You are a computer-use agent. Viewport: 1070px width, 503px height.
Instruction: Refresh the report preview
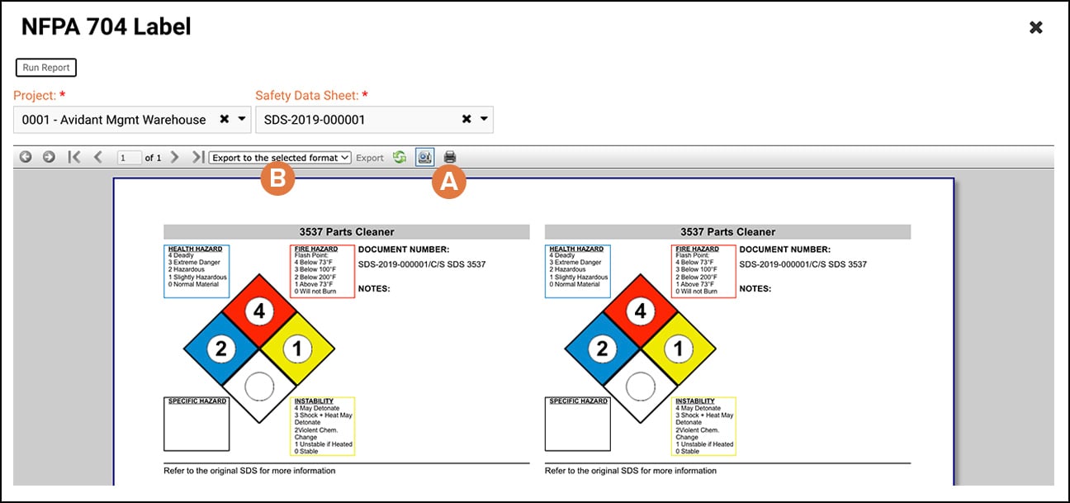tap(400, 158)
